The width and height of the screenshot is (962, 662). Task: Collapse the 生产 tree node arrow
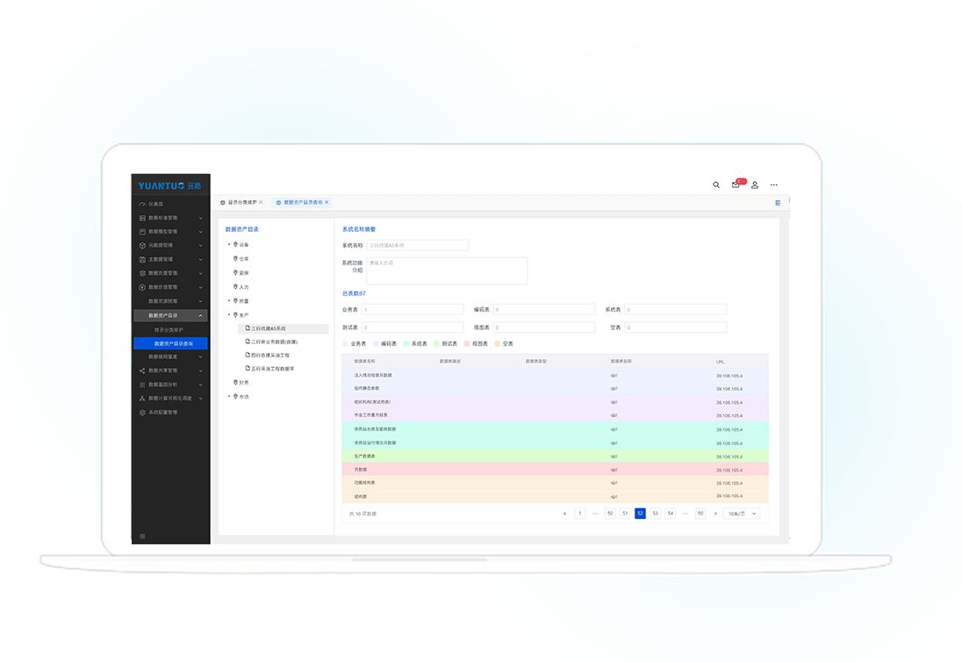click(x=229, y=314)
